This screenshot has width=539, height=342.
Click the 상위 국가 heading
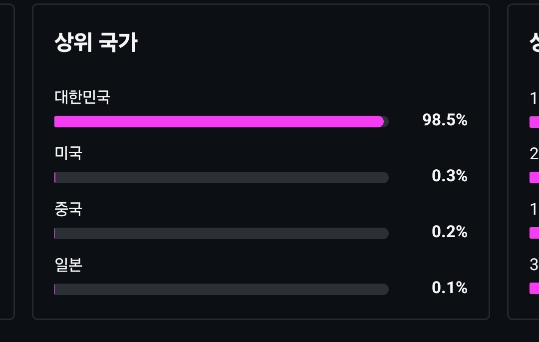[96, 42]
